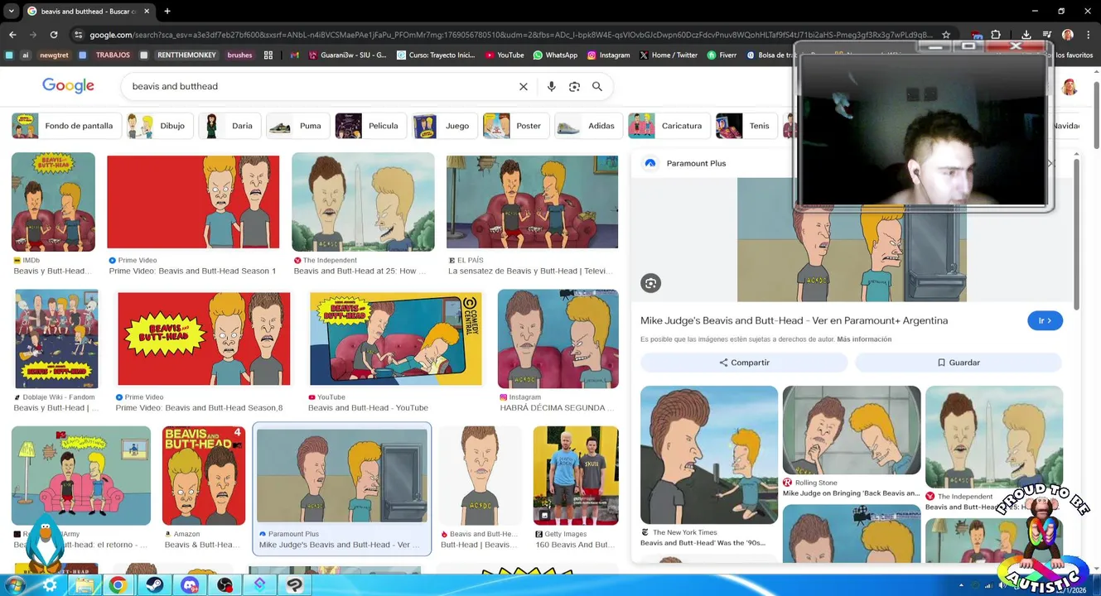
Task: Open the Amazon Beavis & Butt-Head image result
Action: click(x=204, y=475)
